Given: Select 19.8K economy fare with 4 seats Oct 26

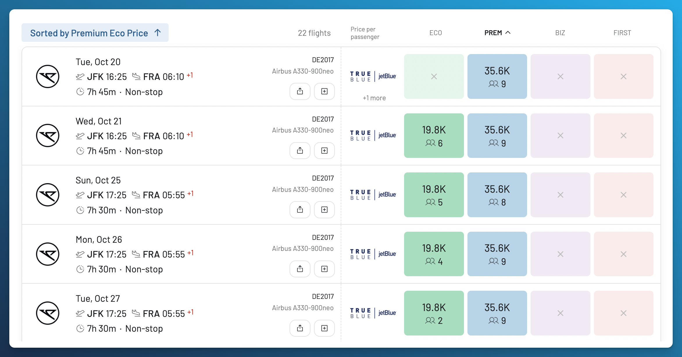Looking at the screenshot, I should 434,254.
